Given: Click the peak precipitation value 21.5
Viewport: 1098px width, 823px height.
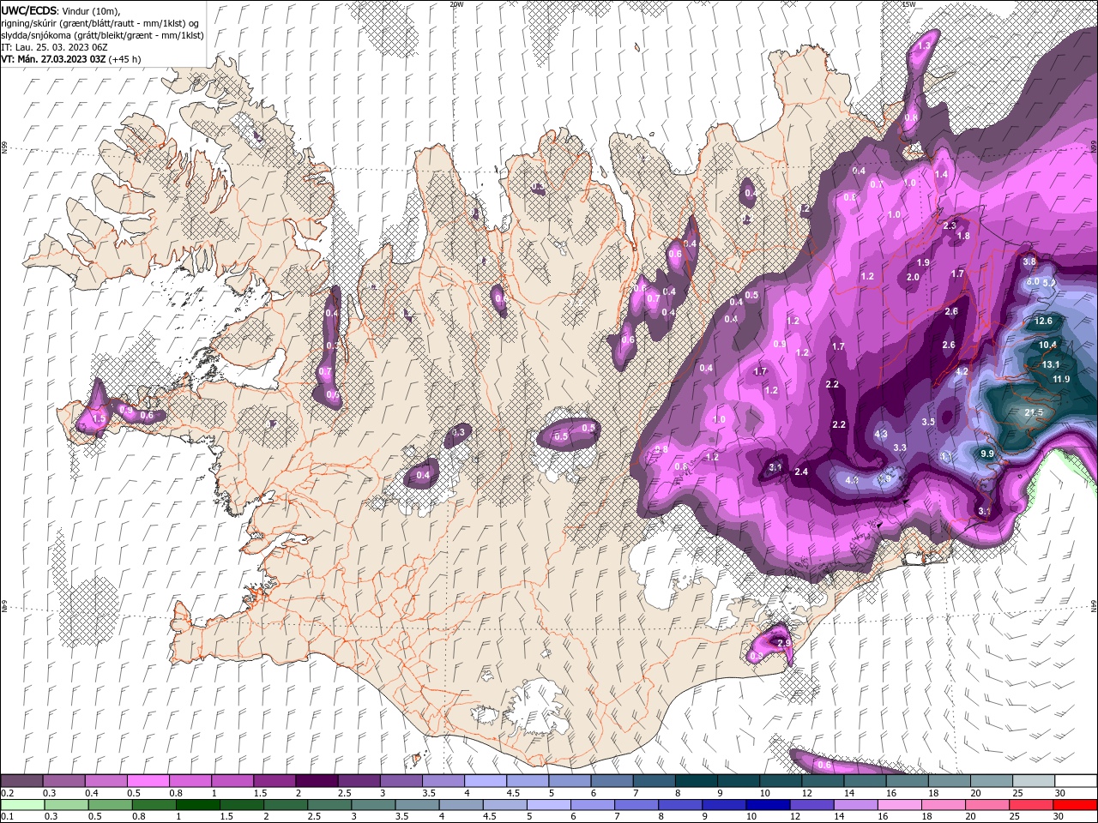Looking at the screenshot, I should (x=1034, y=412).
